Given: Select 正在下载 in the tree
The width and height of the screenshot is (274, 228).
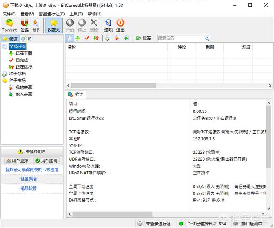Looking at the screenshot, I should coord(24,53).
